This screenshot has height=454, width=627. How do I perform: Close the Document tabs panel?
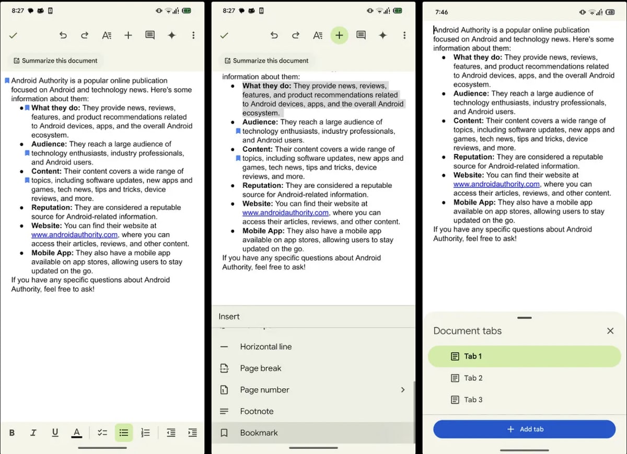pos(610,331)
